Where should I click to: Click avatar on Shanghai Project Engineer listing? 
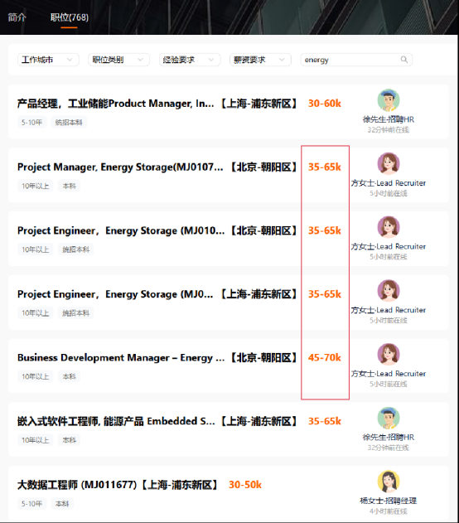(x=389, y=291)
